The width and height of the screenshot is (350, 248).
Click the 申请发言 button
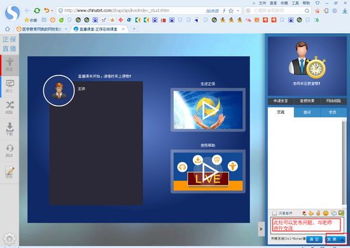[281, 101]
